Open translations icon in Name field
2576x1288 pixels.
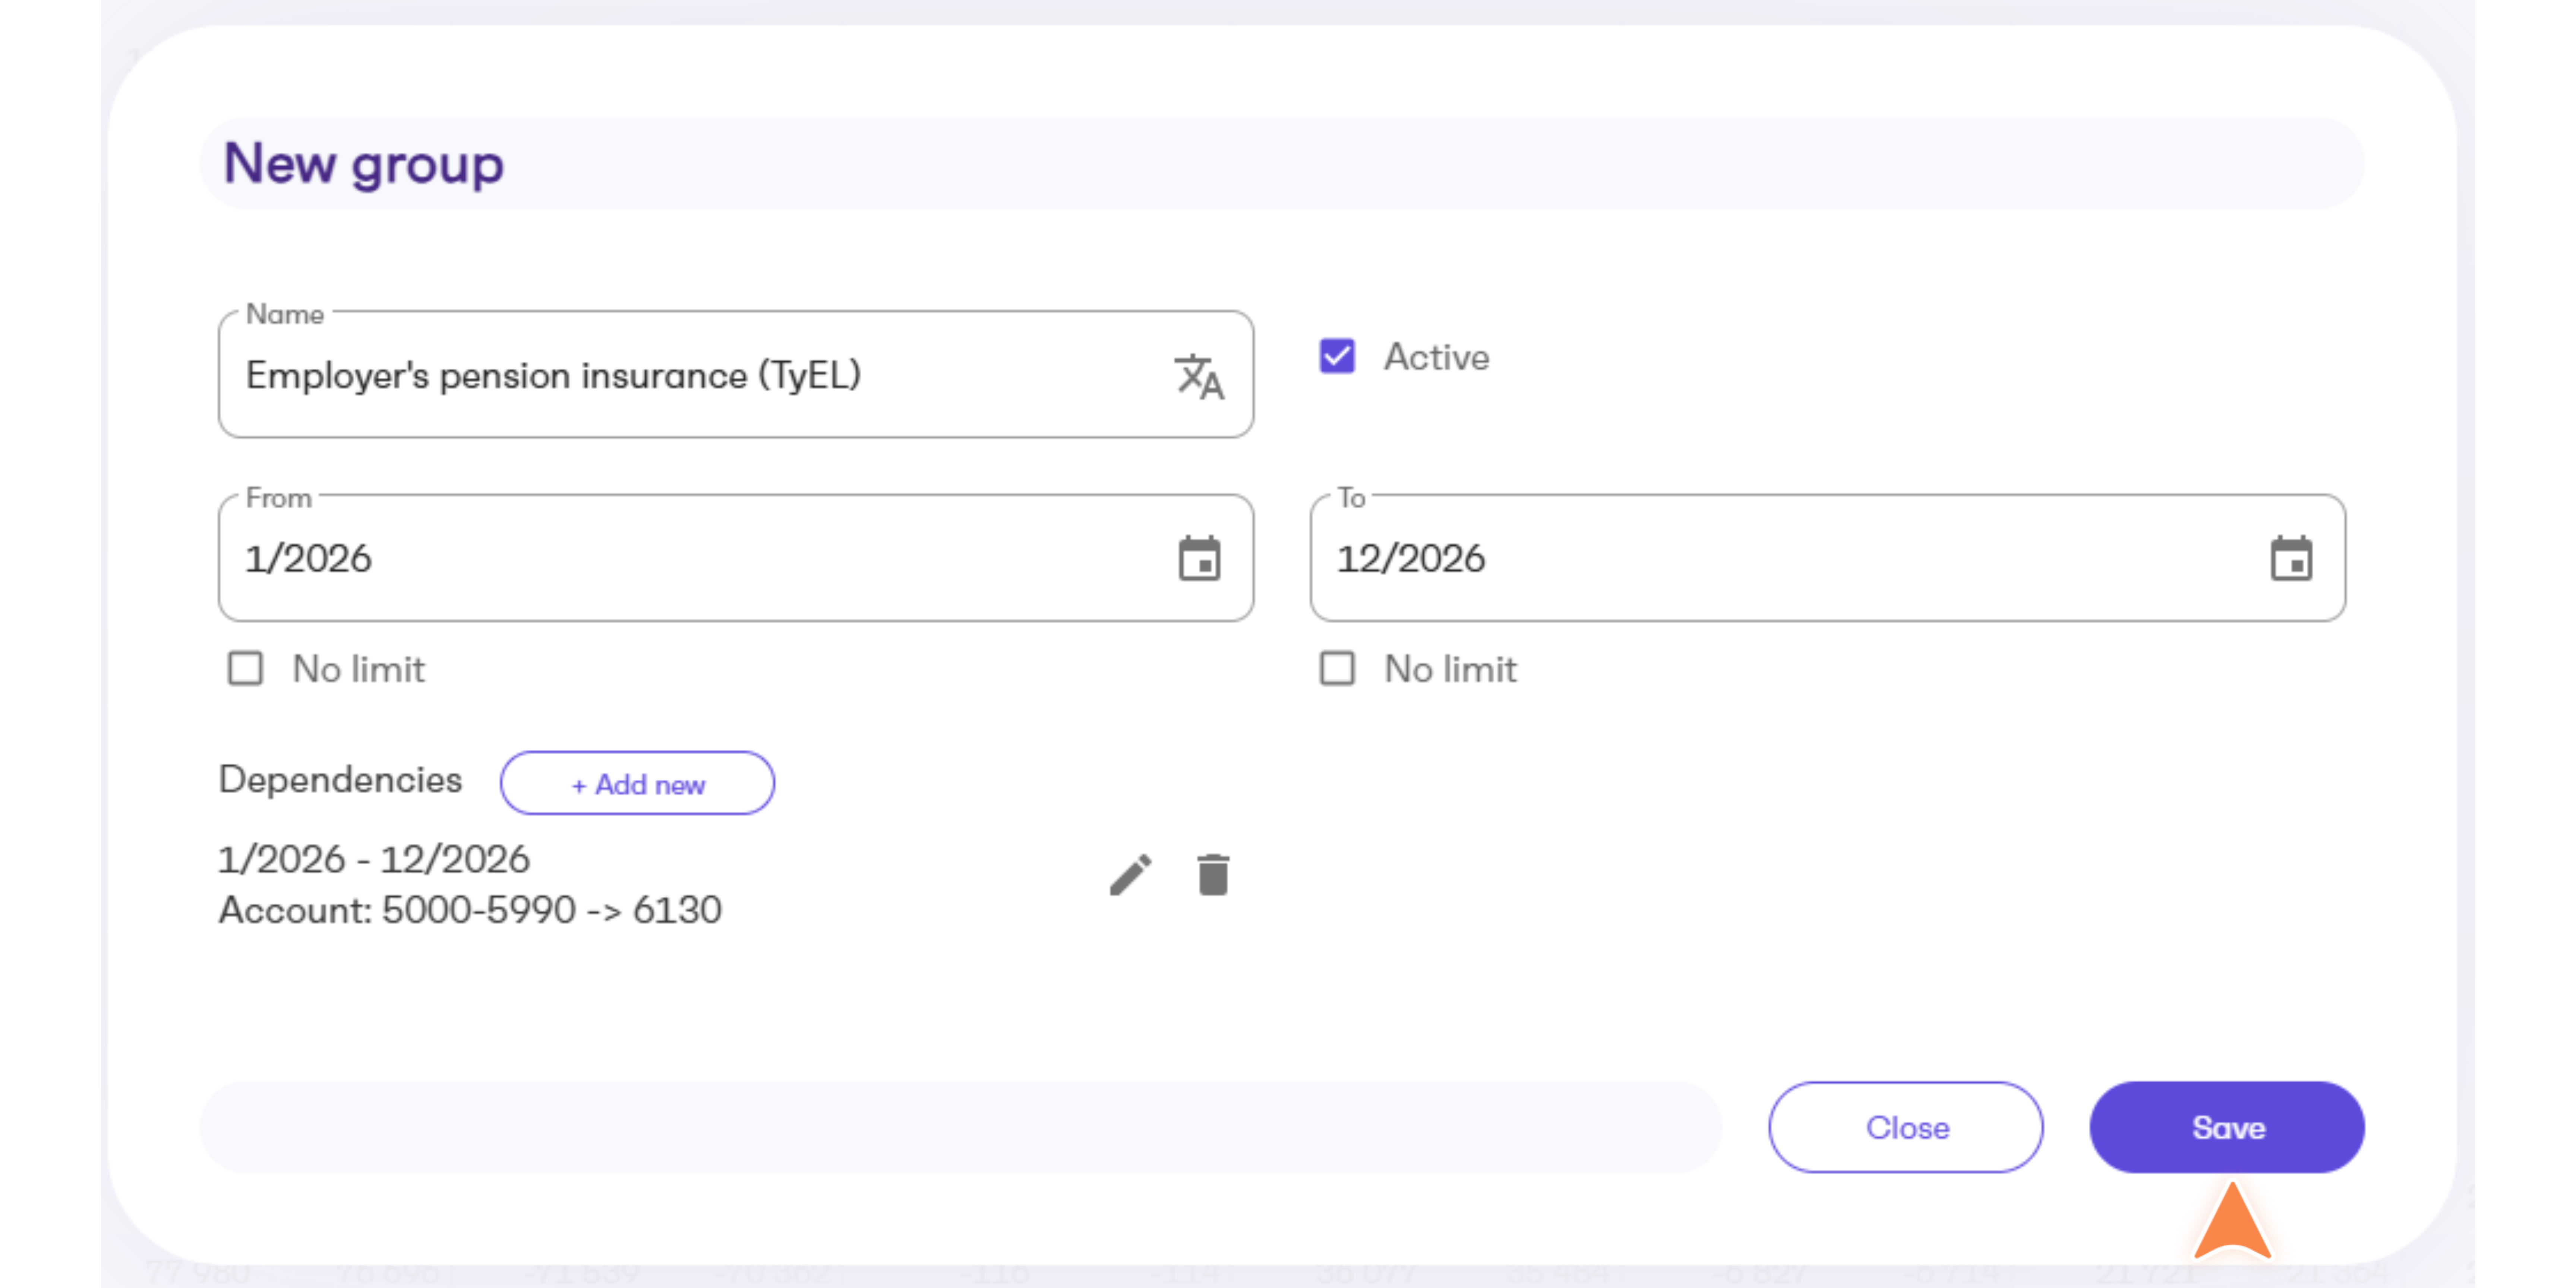point(1199,377)
